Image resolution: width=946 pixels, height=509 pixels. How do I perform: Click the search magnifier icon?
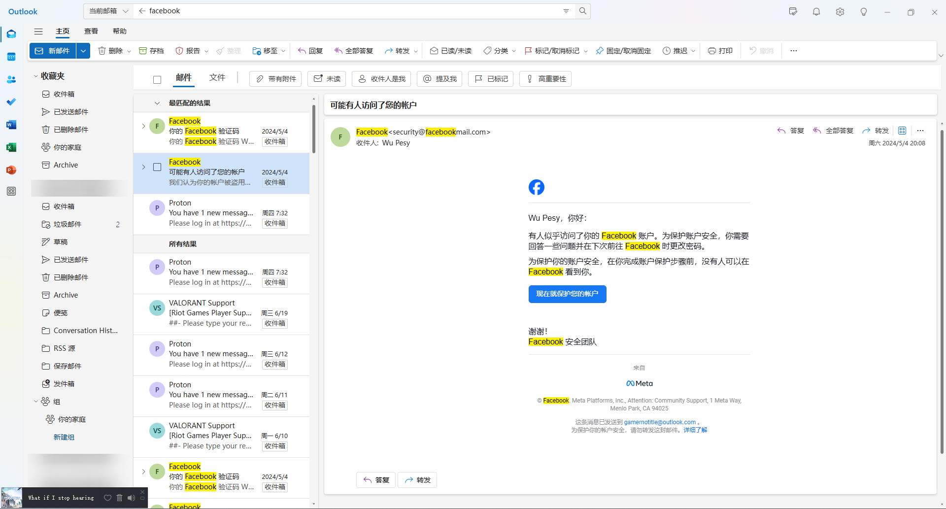[x=583, y=11]
